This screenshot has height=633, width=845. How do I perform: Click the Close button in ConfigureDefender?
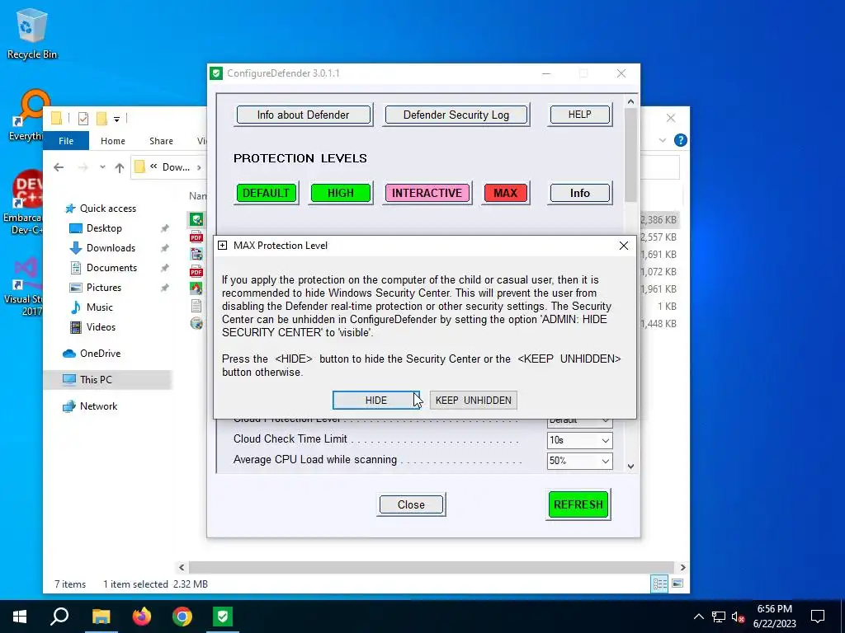[411, 504]
